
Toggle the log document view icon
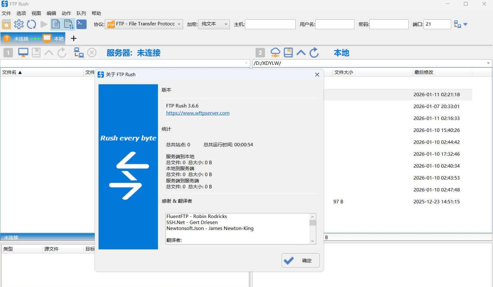56,24
